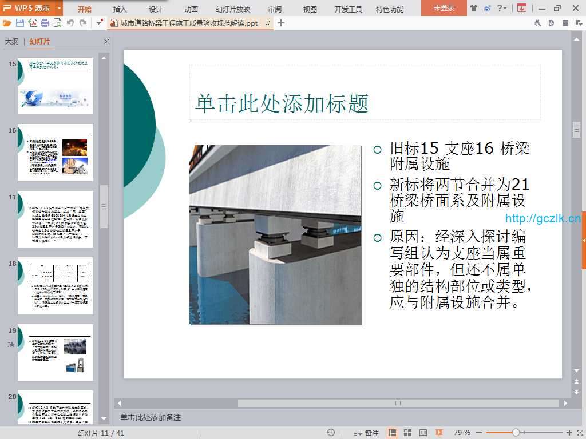The width and height of the screenshot is (586, 439).
Task: Start slideshow from status bar play icon
Action: 439,433
